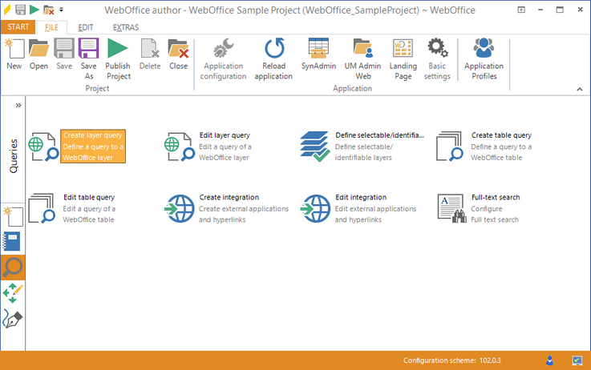Expand the sidebar with double chevron
This screenshot has width=591, height=370.
pos(18,106)
